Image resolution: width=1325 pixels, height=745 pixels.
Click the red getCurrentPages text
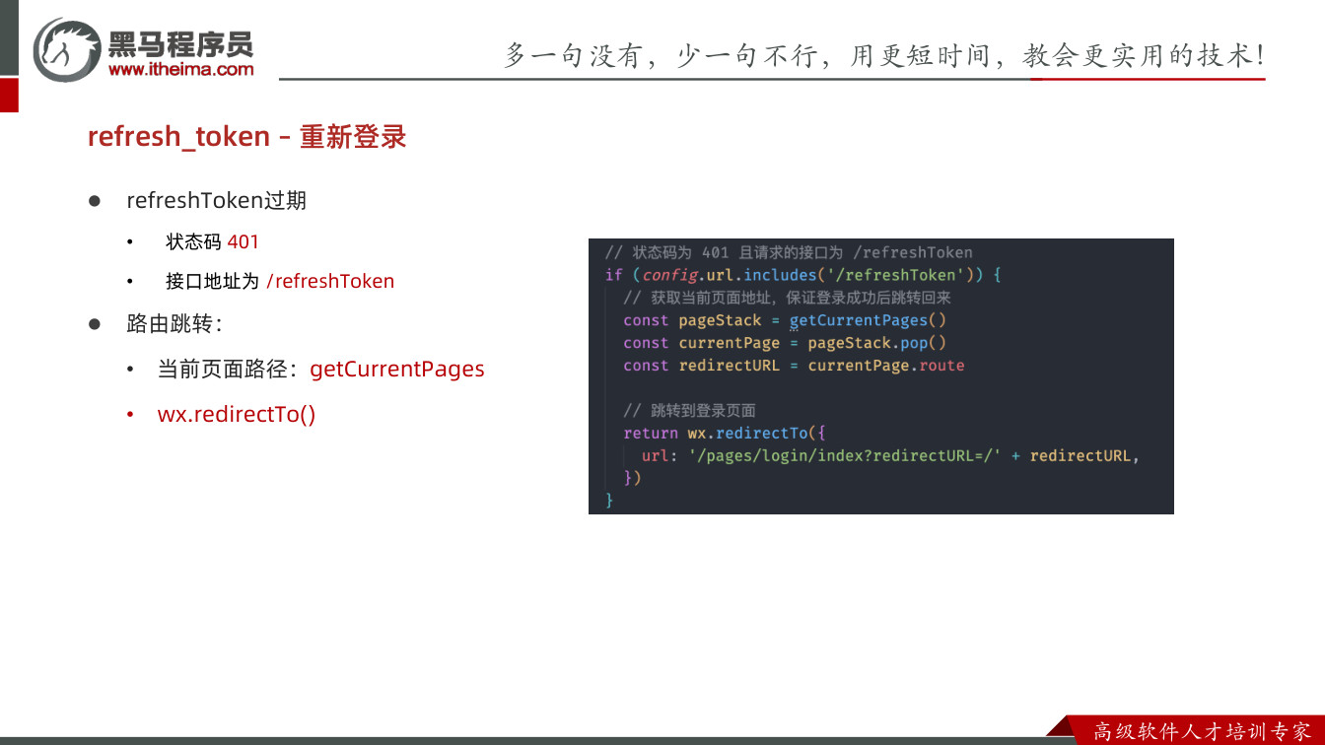[x=397, y=370]
